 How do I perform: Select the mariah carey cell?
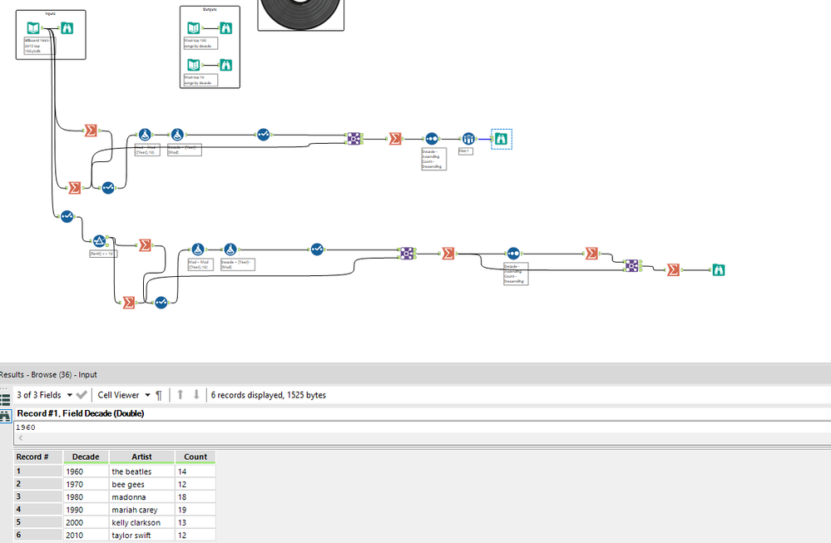click(141, 510)
